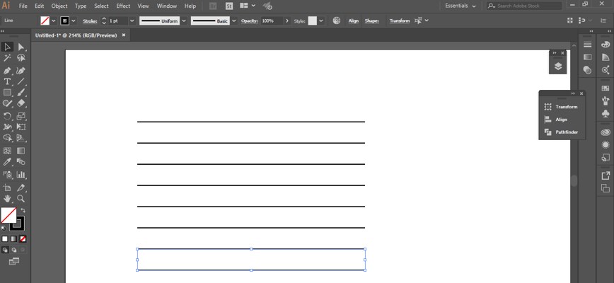The width and height of the screenshot is (614, 283).
Task: Choose the Rectangle tool
Action: (8, 93)
